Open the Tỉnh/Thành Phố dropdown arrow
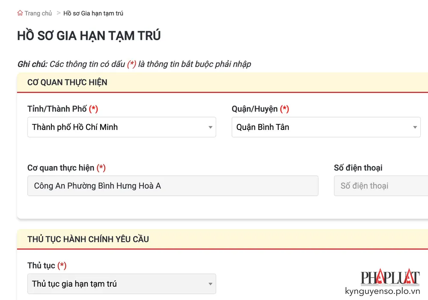428x300 pixels. [210, 127]
